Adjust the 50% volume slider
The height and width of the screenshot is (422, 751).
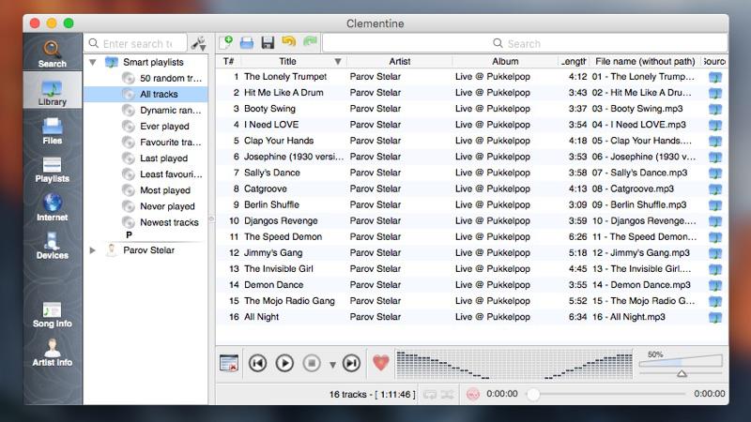681,366
